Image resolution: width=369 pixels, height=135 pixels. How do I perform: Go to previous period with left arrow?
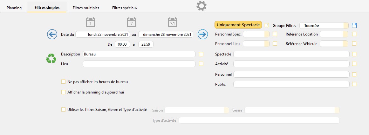pos(52,34)
